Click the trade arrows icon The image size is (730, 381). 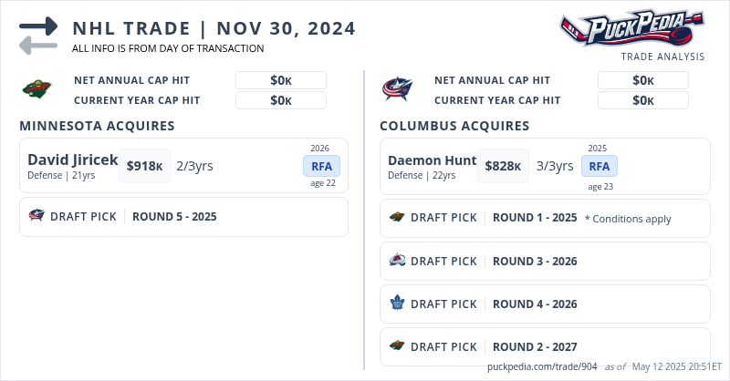point(38,35)
